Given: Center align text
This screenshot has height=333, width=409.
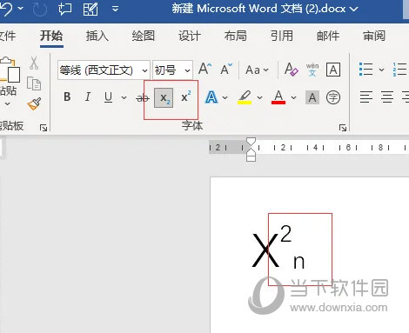Looking at the screenshot, I should pos(387,97).
